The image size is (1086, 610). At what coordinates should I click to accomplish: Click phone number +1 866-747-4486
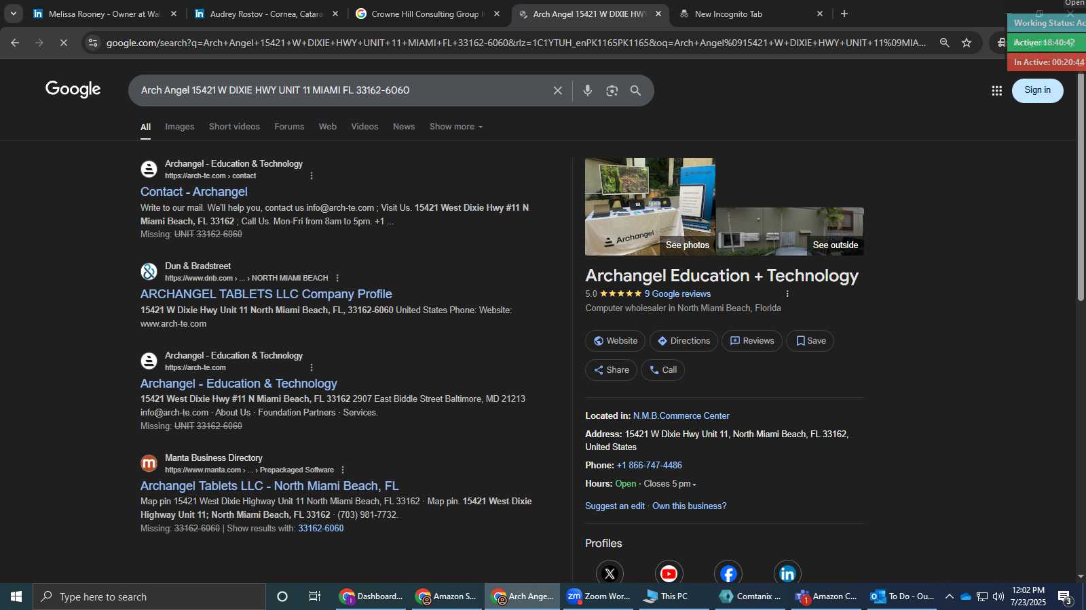pos(649,466)
